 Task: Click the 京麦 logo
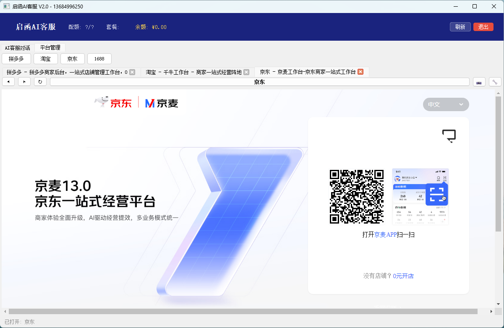(162, 103)
